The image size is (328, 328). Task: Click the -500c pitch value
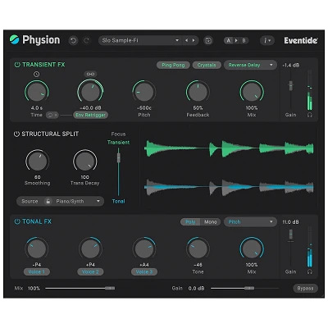coord(144,108)
